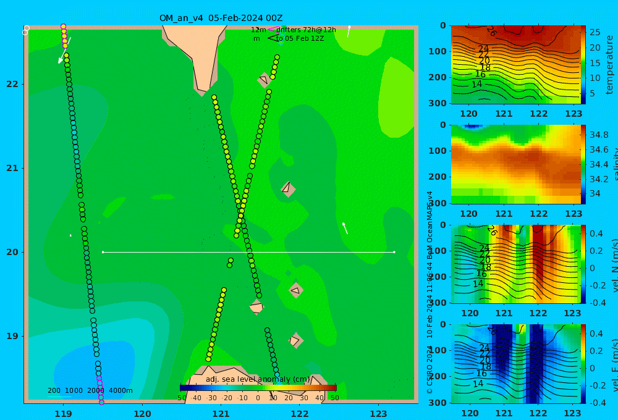Click the vertical CSIRO OceanMAPS copyright text

point(430,293)
